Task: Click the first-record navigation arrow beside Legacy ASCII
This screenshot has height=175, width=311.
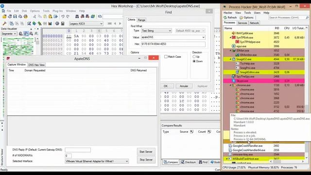Action: pyautogui.click(x=109, y=24)
